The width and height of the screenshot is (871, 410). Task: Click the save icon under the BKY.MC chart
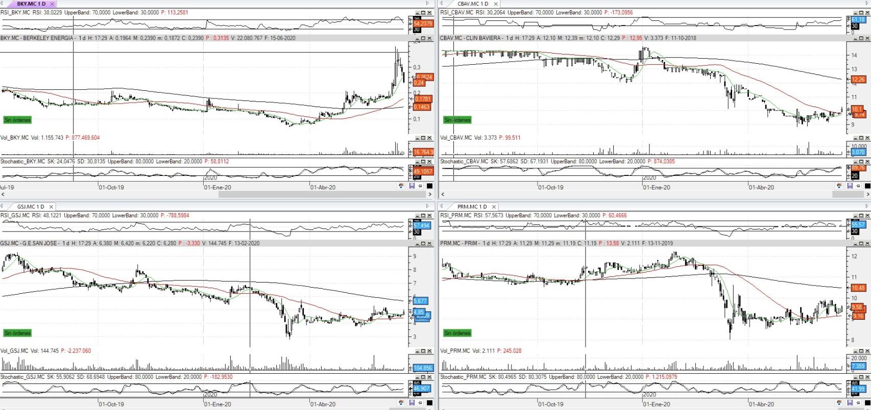point(412,186)
